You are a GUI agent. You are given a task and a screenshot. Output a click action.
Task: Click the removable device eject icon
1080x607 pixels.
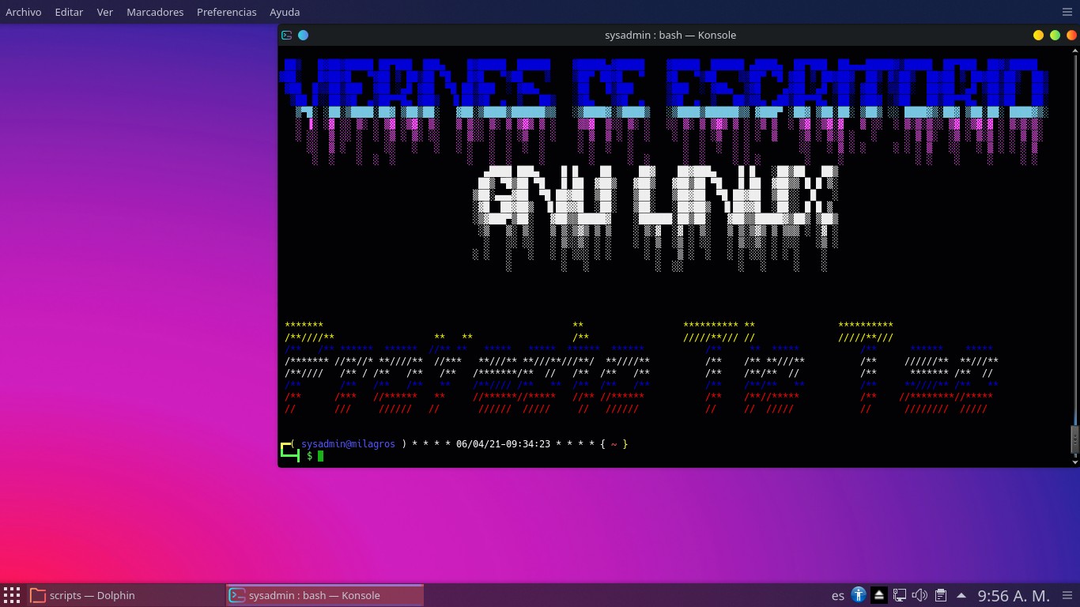(878, 595)
